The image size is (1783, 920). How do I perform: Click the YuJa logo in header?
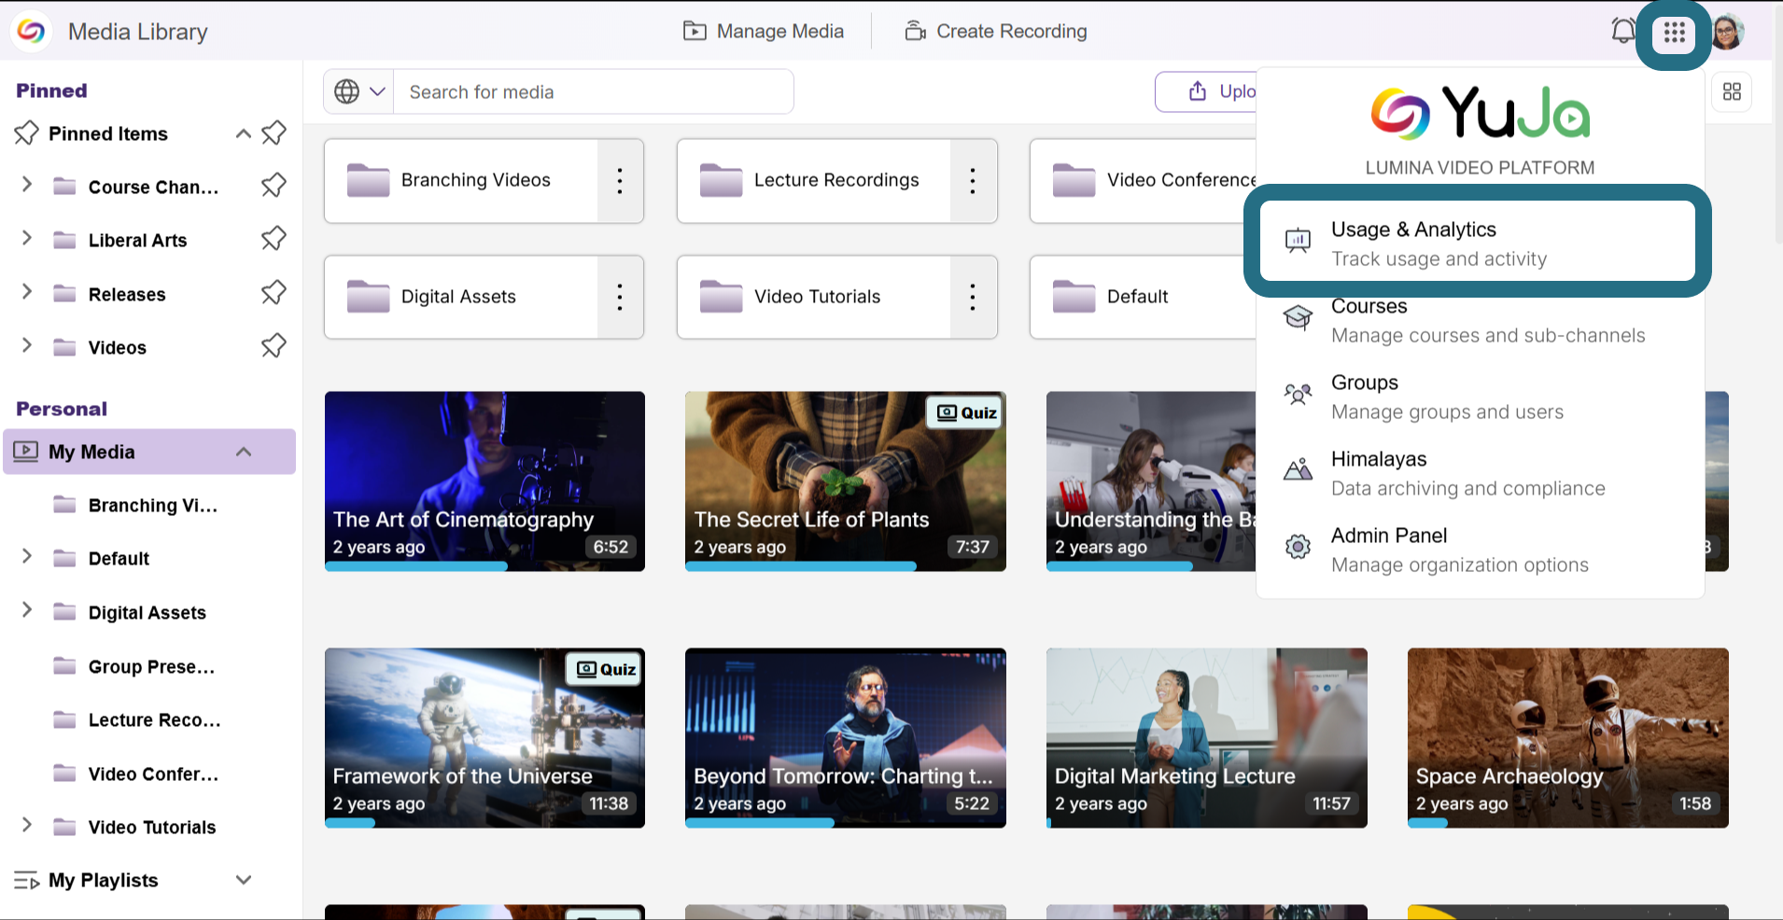coord(31,32)
